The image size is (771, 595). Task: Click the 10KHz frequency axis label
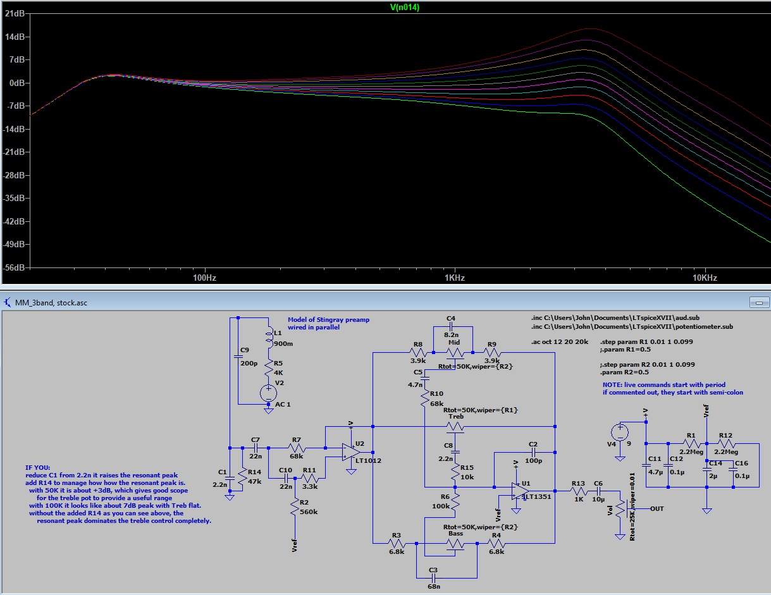click(705, 278)
